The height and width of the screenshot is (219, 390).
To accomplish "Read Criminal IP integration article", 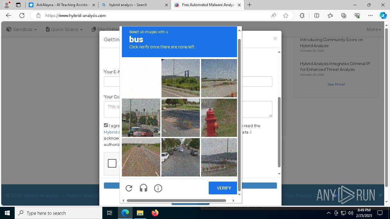I will [x=335, y=67].
